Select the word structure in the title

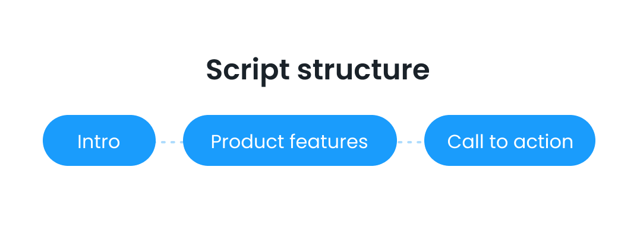(x=363, y=71)
